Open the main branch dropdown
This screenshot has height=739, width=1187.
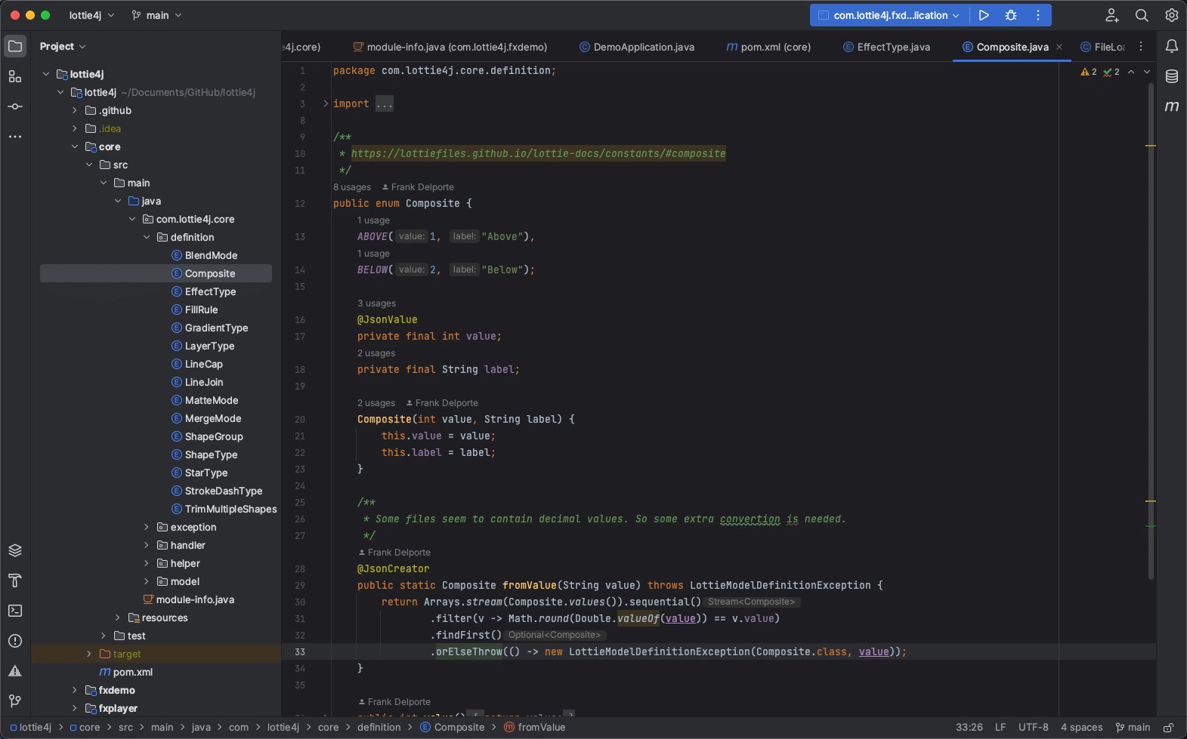click(156, 15)
